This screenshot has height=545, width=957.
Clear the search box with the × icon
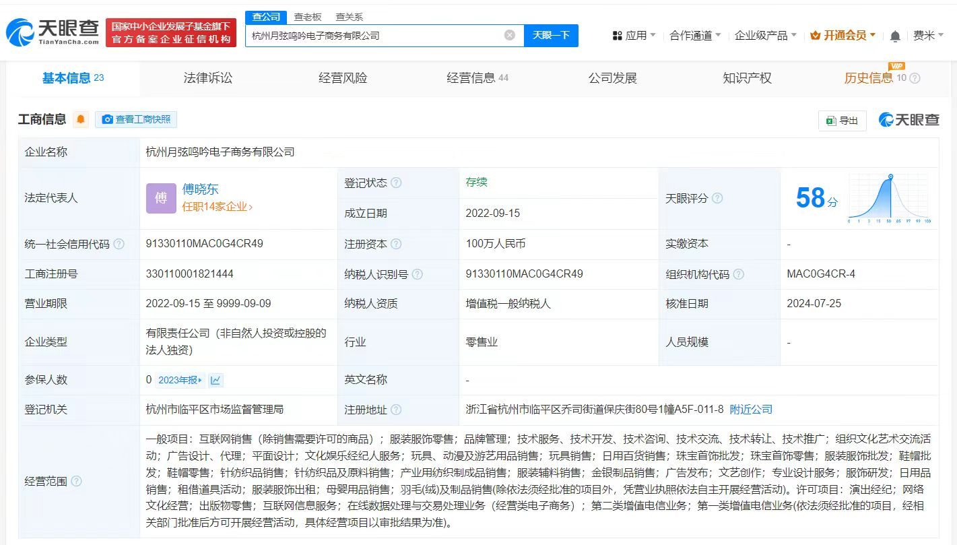pyautogui.click(x=510, y=36)
